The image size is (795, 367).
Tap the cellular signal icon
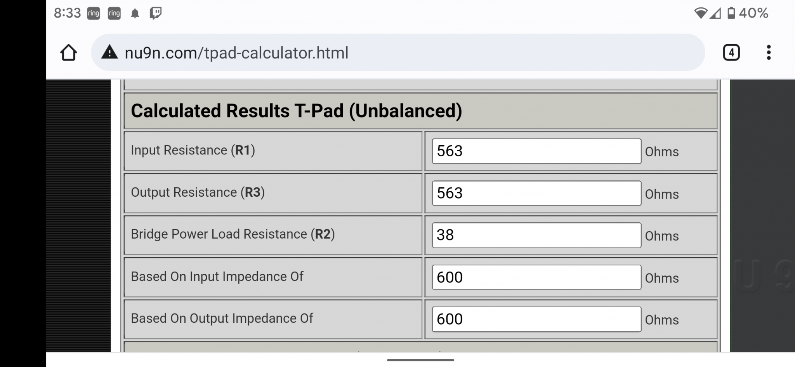(715, 14)
